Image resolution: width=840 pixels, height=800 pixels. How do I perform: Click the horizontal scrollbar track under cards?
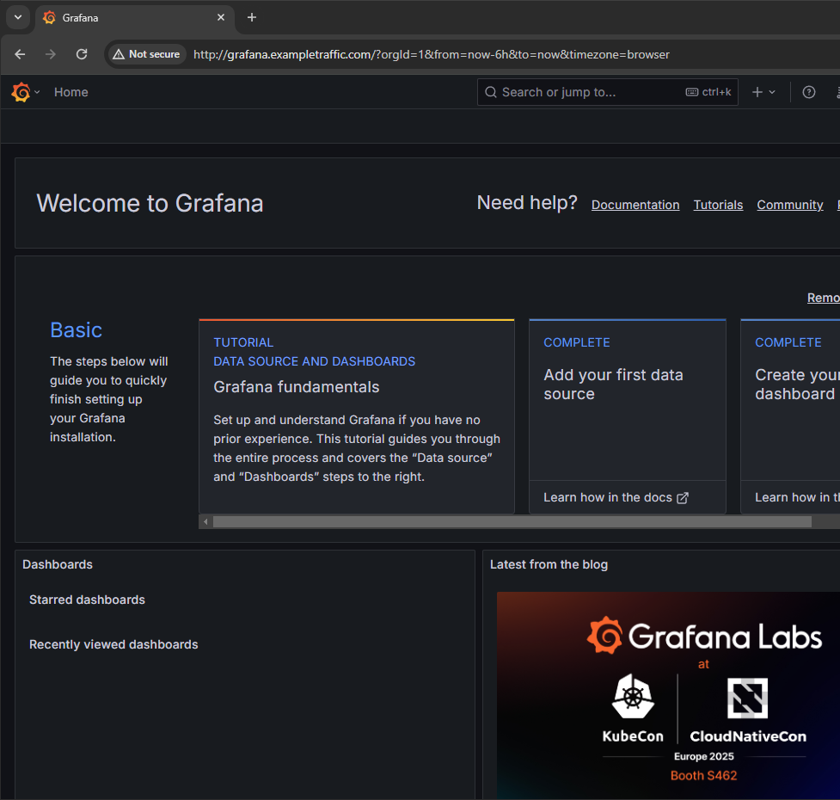tap(512, 521)
